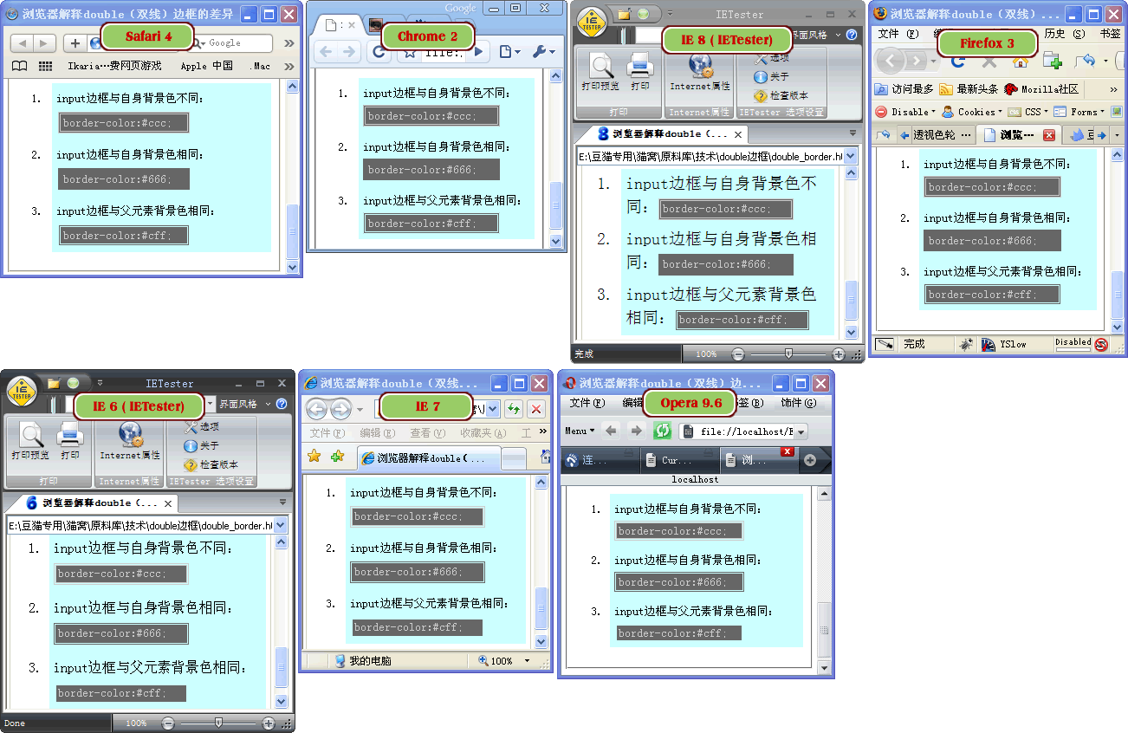1128x733 pixels.
Task: Open 最新头条 feed bookmark in Firefox
Action: [969, 89]
